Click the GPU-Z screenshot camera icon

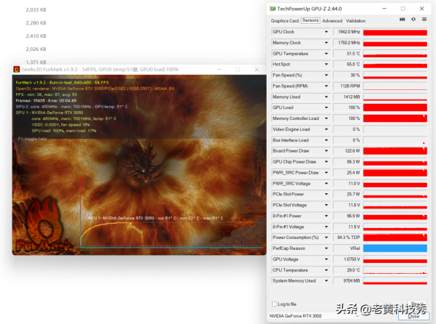(402, 20)
